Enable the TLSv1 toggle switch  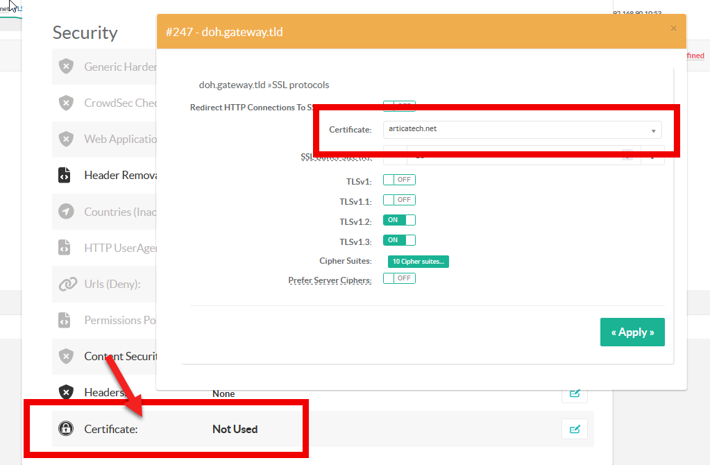tap(399, 180)
